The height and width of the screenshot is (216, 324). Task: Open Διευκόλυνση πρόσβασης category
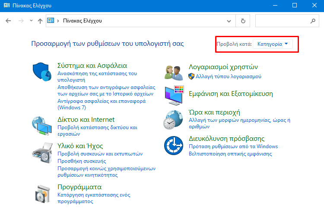(x=227, y=139)
